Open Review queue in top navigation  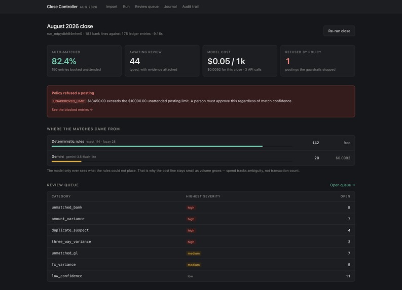click(x=147, y=7)
